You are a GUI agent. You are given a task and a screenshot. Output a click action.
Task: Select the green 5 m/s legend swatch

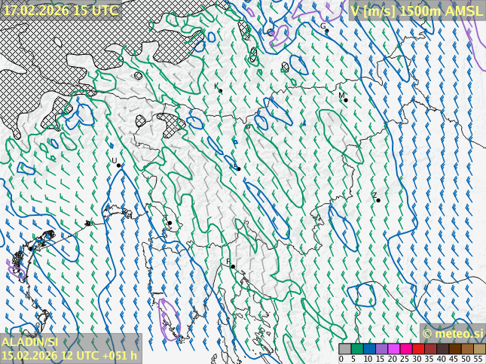357,349
